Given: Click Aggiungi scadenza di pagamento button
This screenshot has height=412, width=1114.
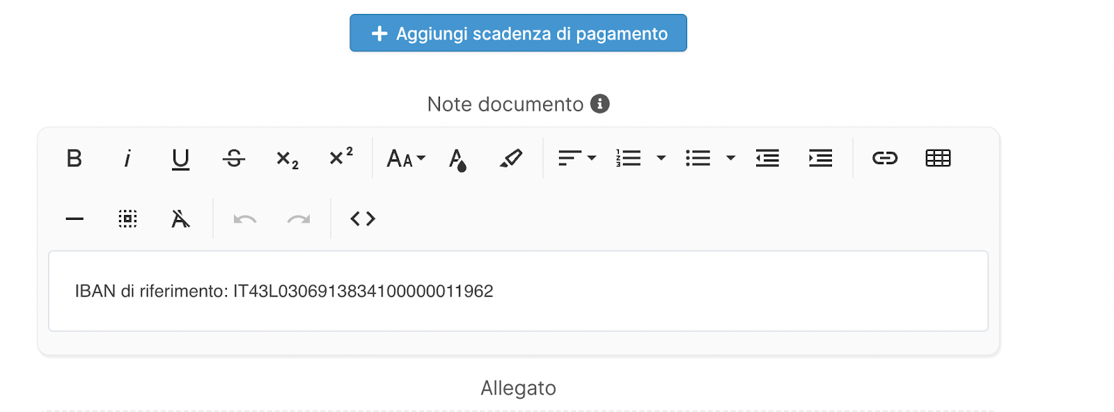Looking at the screenshot, I should pyautogui.click(x=518, y=33).
